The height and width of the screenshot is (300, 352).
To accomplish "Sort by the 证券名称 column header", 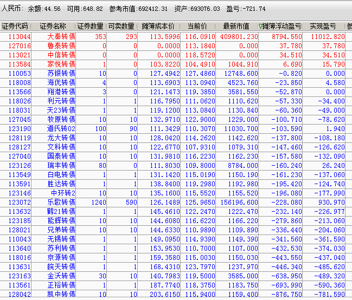I will tap(53, 26).
